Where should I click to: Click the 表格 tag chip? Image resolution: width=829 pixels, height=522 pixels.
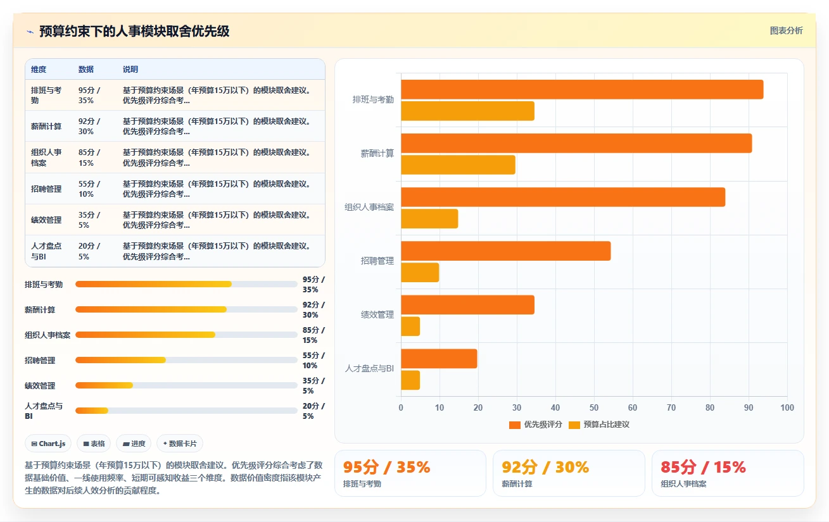point(94,444)
